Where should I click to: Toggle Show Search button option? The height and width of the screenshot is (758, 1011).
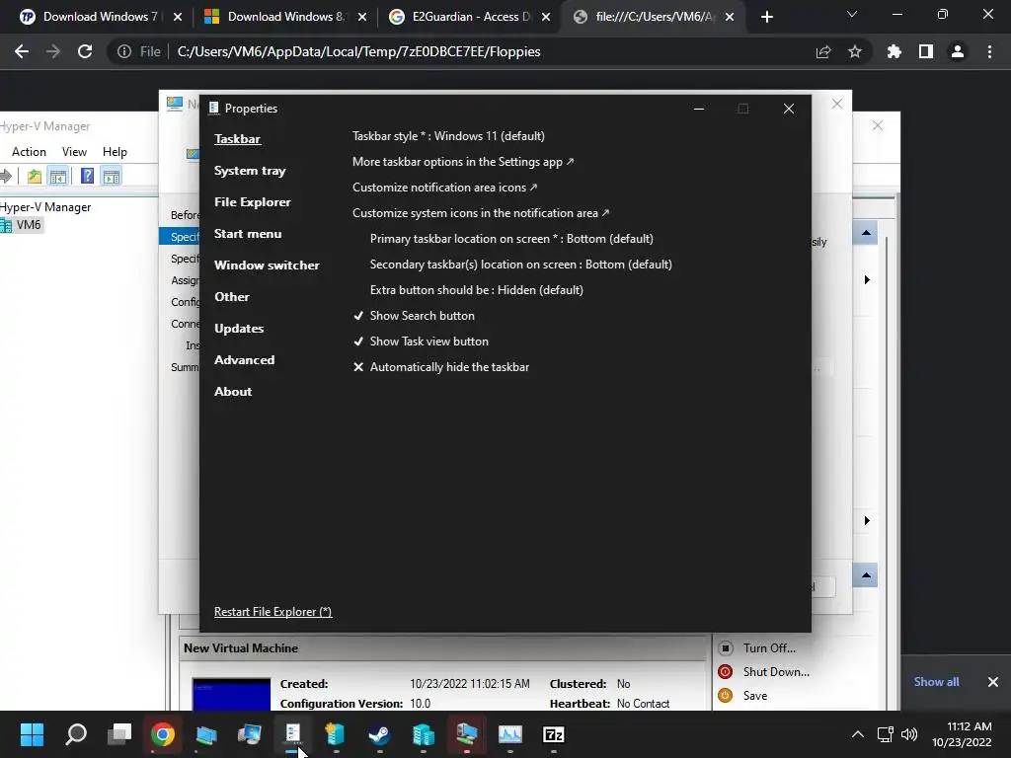(414, 316)
